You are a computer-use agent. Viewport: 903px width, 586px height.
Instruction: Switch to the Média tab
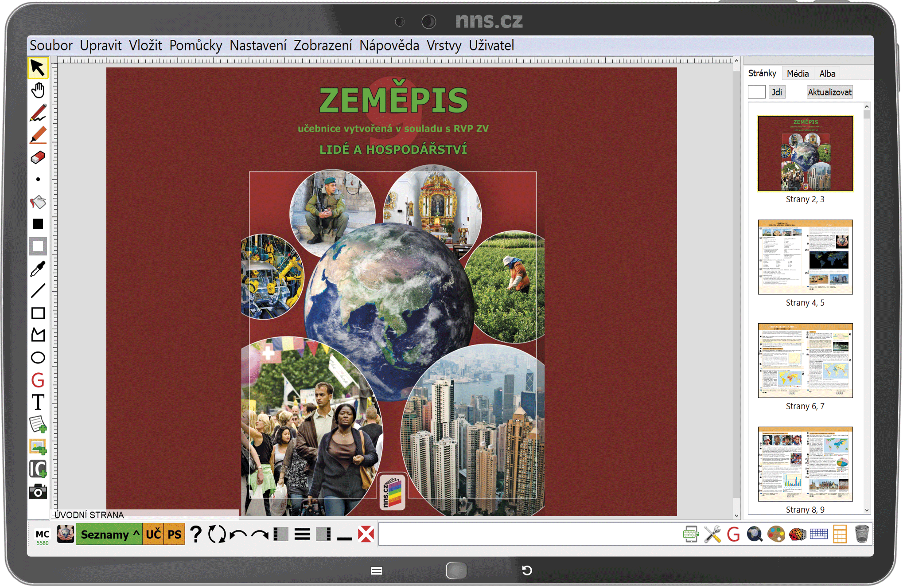point(798,74)
